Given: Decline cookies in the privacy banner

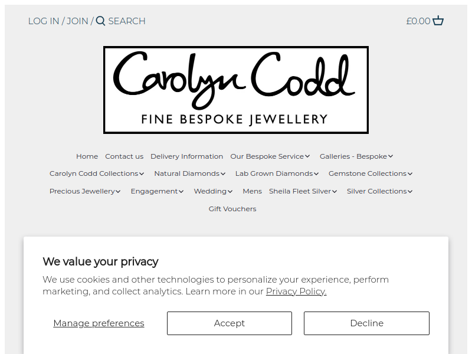Looking at the screenshot, I should tap(366, 323).
